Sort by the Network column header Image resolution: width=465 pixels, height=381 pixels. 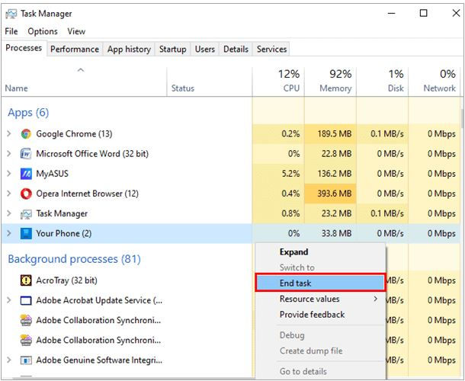tap(435, 82)
